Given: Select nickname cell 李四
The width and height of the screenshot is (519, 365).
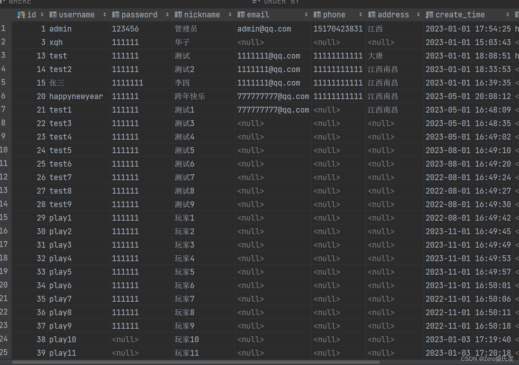Looking at the screenshot, I should pos(204,83).
